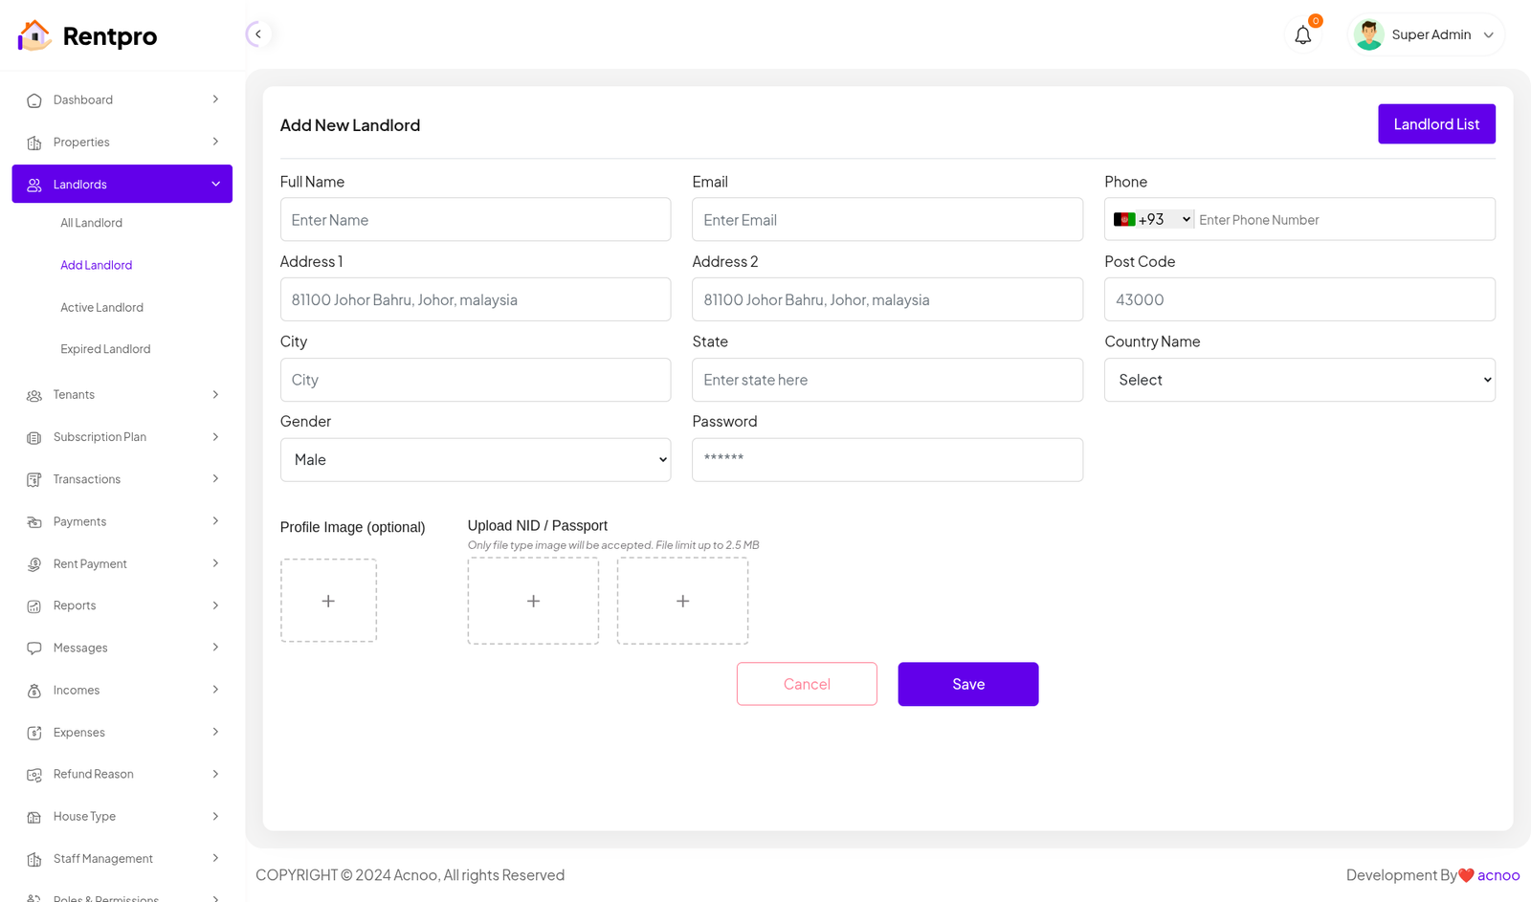
Task: Open the Country Name select dropdown
Action: (1298, 380)
